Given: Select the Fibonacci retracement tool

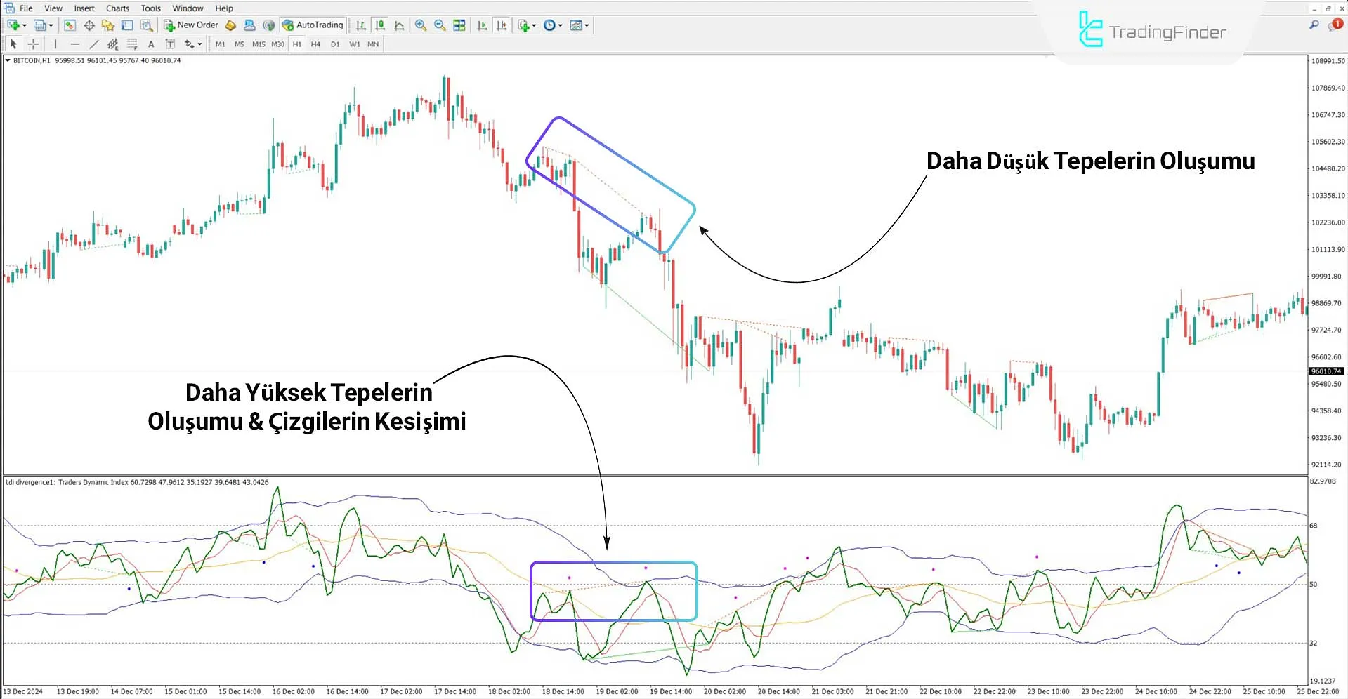Looking at the screenshot, I should 131,44.
